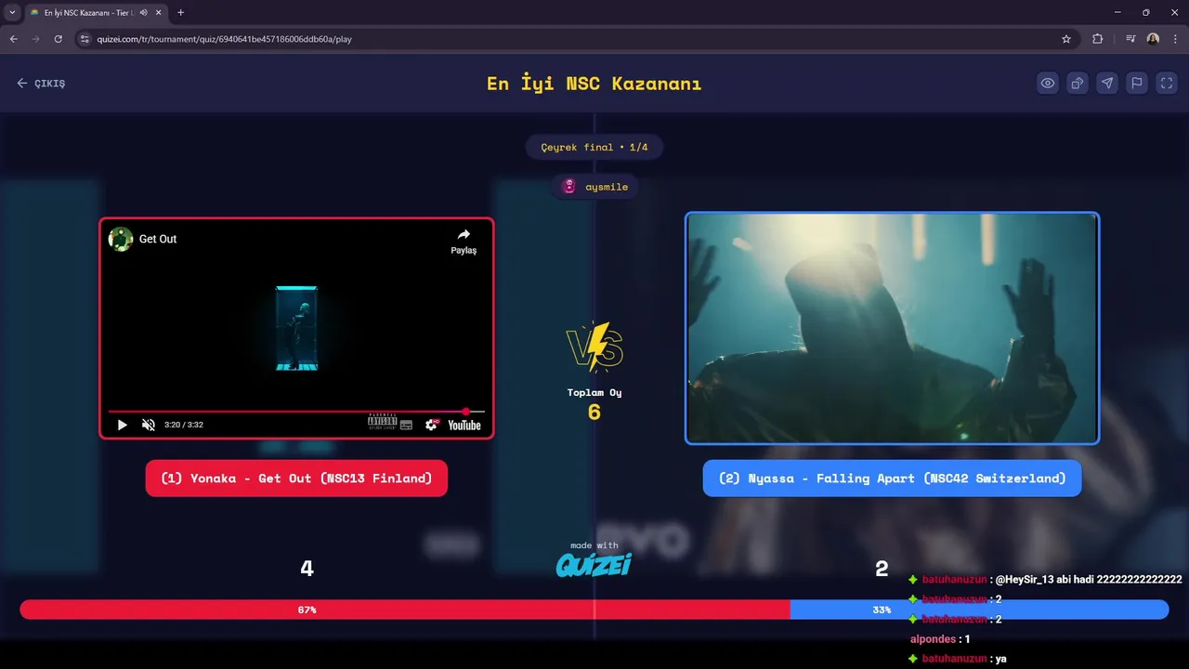Screen dimensions: 1189x669
Task: Click the Get Out video title
Action: click(x=158, y=239)
